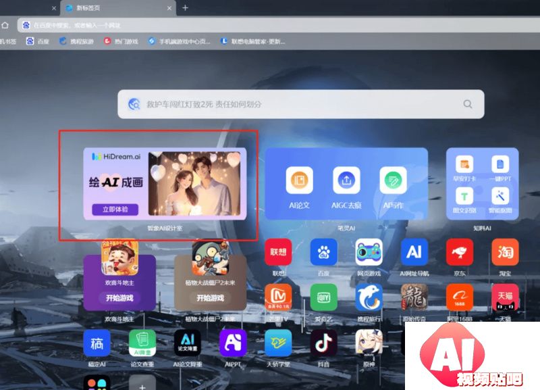The width and height of the screenshot is (540, 390).
Task: Focus the browser address bar
Action: (x=279, y=25)
